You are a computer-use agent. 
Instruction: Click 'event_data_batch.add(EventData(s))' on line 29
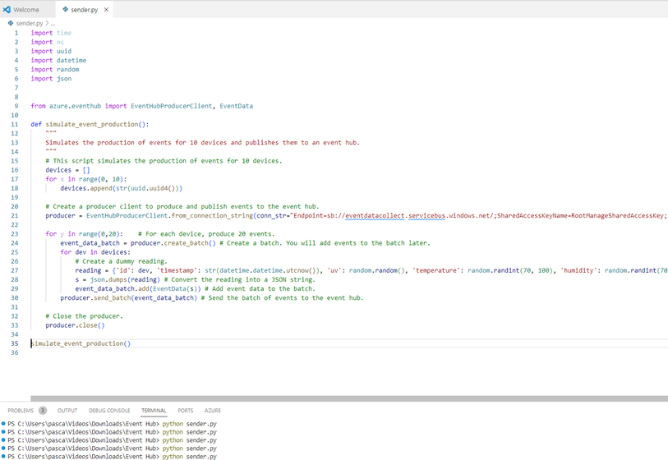point(138,289)
